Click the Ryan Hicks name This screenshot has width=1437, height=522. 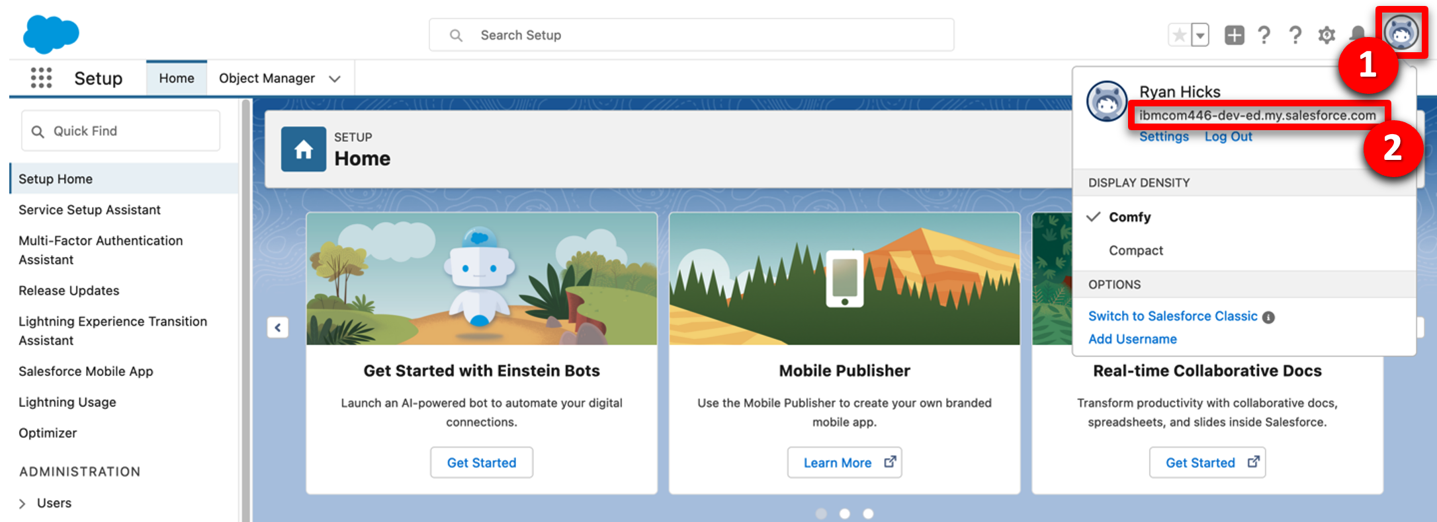[x=1180, y=91]
